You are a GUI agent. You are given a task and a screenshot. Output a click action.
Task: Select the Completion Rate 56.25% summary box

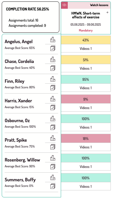click(x=31, y=17)
